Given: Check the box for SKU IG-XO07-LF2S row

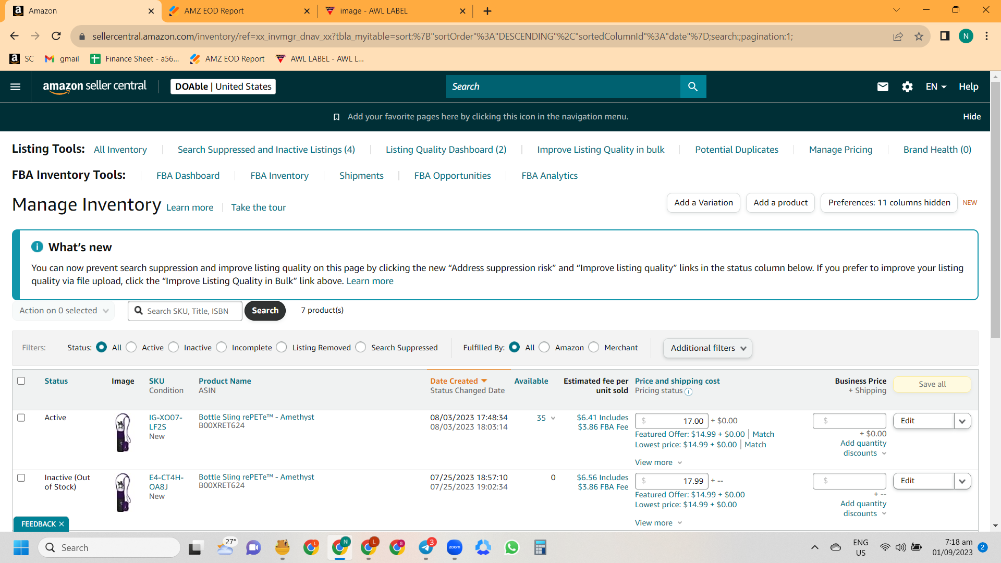Looking at the screenshot, I should (21, 418).
